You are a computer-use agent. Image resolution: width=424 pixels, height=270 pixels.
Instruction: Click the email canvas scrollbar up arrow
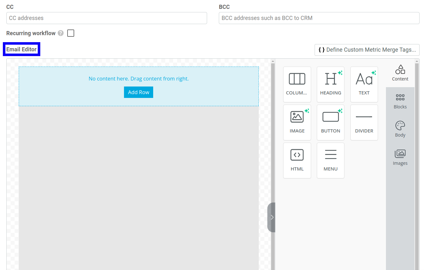pyautogui.click(x=273, y=61)
